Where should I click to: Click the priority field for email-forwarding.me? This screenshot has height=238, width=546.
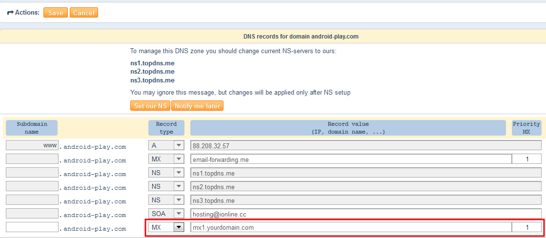(x=526, y=159)
